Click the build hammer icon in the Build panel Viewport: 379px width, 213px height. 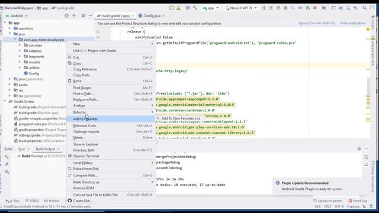tap(7, 157)
